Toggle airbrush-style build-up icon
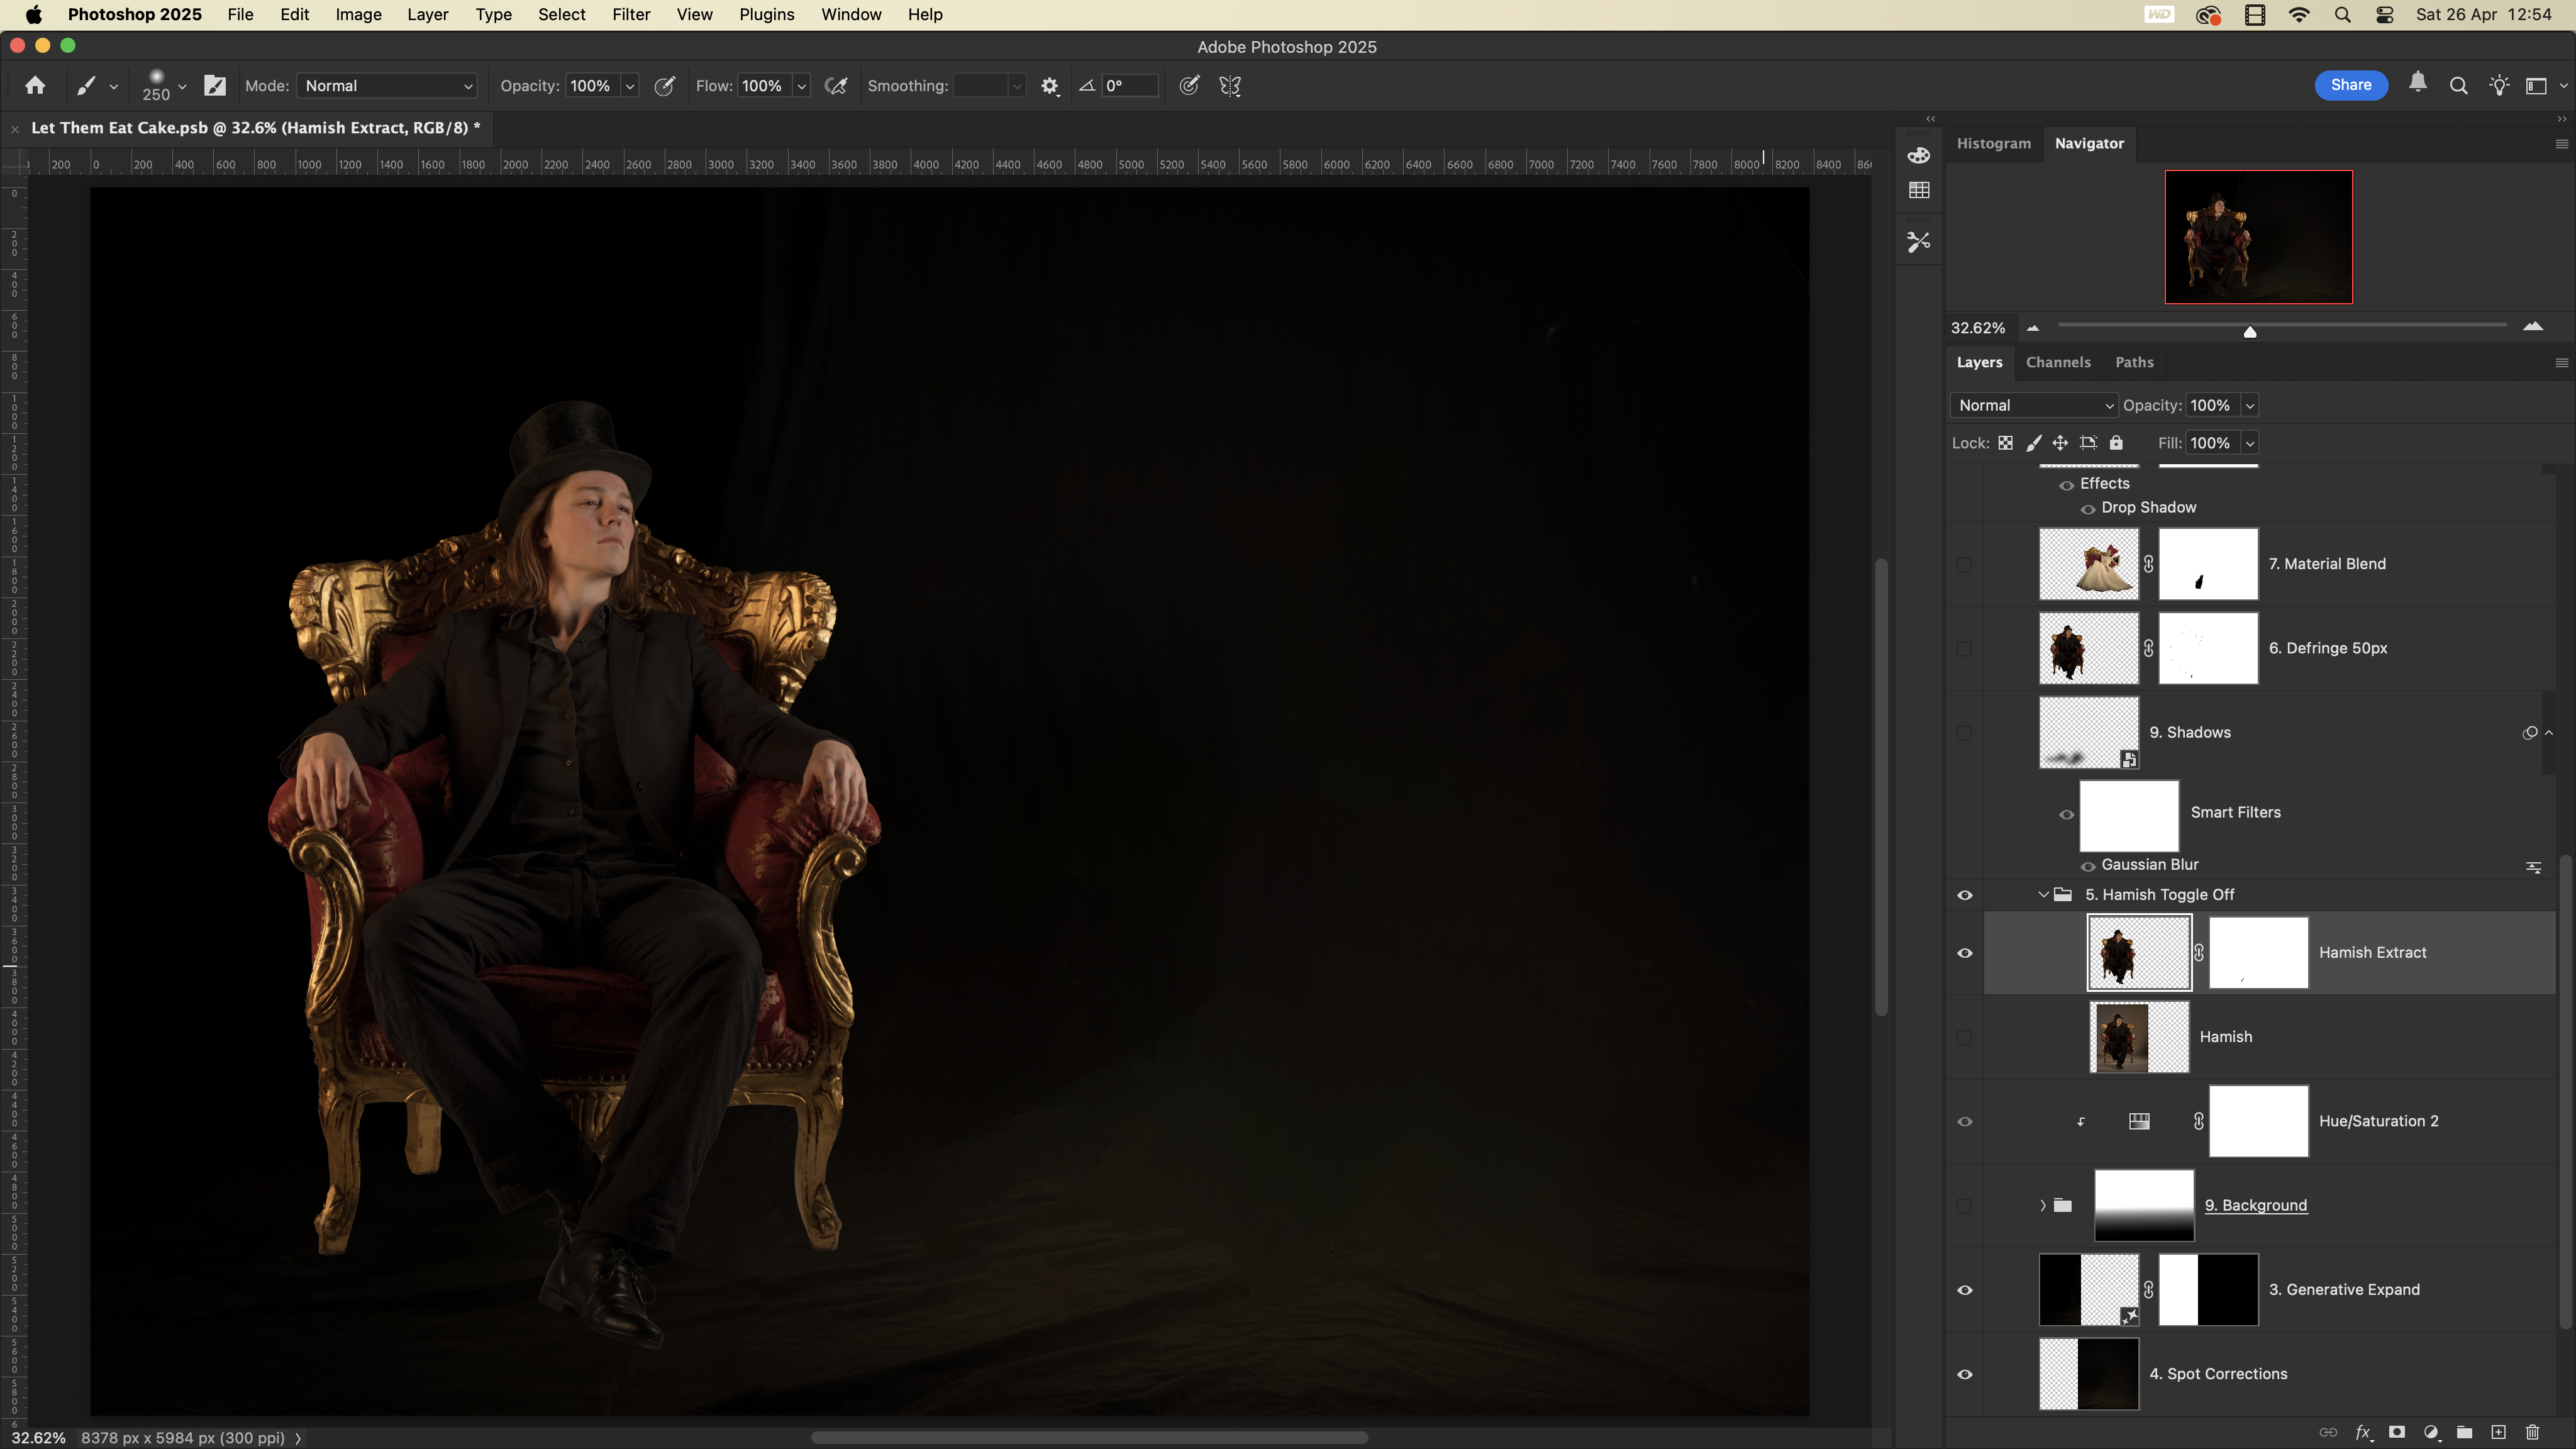The width and height of the screenshot is (2576, 1449). coord(836,86)
